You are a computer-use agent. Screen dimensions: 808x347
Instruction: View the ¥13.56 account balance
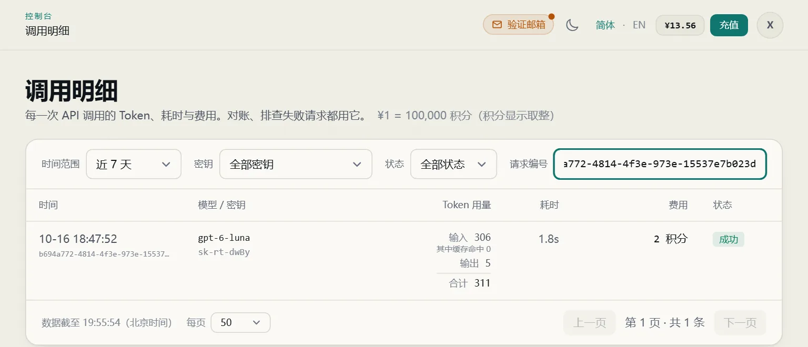(680, 25)
